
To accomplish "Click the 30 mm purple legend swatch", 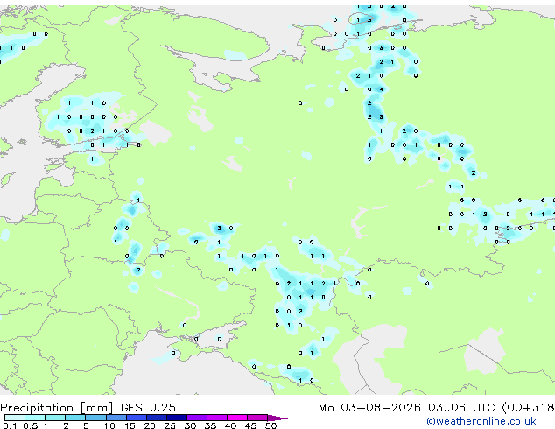I will tap(197, 418).
